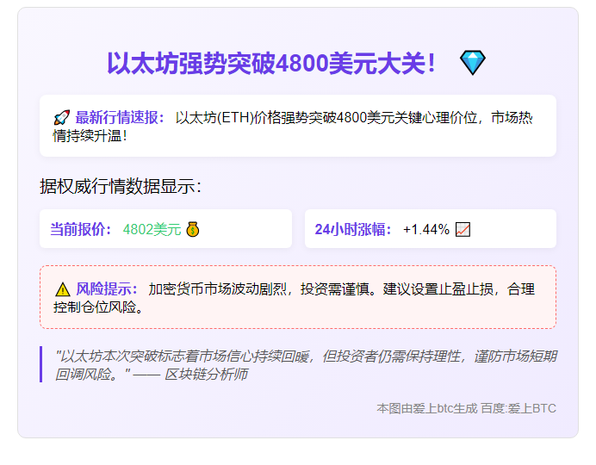This screenshot has height=465, width=596.
Task: Click the footer 本图由爱上btc生成 百度:爱上BTC
Action: tap(467, 408)
